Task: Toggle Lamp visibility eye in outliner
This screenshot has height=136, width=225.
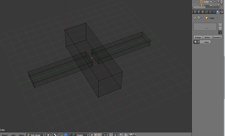Action: (211, 5)
